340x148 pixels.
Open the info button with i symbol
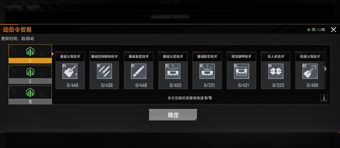[x=324, y=98]
